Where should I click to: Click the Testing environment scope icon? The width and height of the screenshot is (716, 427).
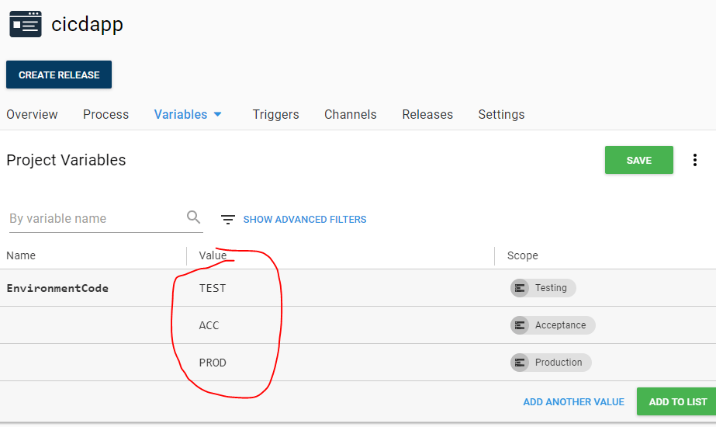pyautogui.click(x=520, y=288)
